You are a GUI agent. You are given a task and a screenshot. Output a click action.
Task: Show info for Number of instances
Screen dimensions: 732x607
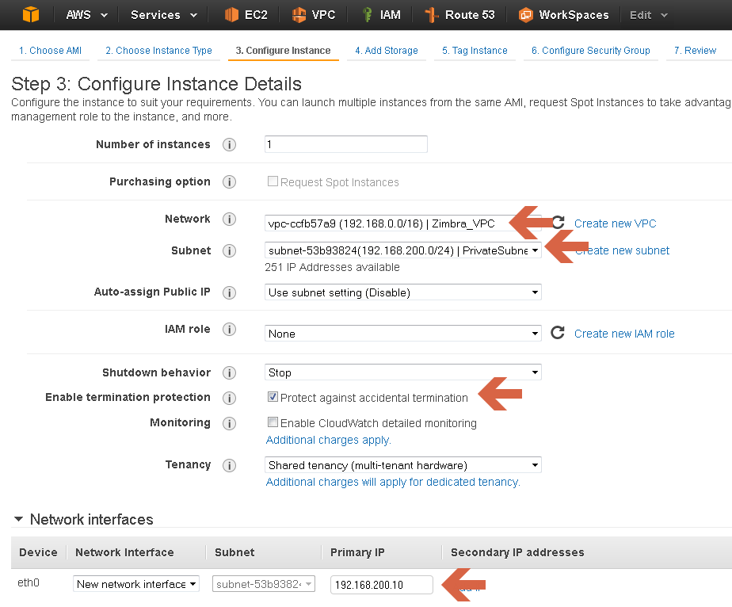(x=229, y=145)
